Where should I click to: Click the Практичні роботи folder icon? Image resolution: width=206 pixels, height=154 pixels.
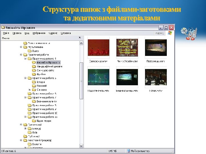25,55
